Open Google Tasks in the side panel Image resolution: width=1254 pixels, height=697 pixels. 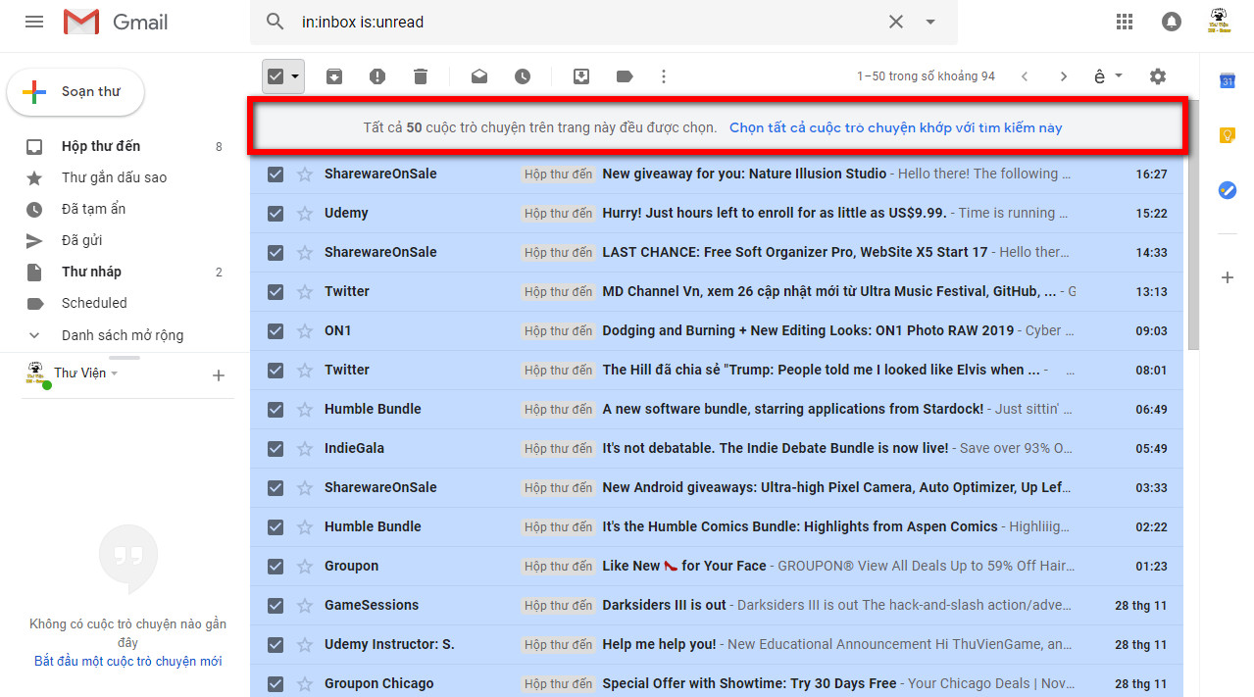(1227, 190)
